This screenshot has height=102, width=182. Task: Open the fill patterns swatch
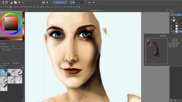(7, 2)
